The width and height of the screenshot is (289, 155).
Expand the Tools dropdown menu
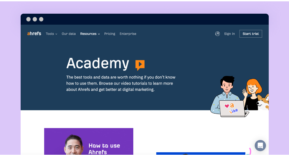pyautogui.click(x=52, y=34)
